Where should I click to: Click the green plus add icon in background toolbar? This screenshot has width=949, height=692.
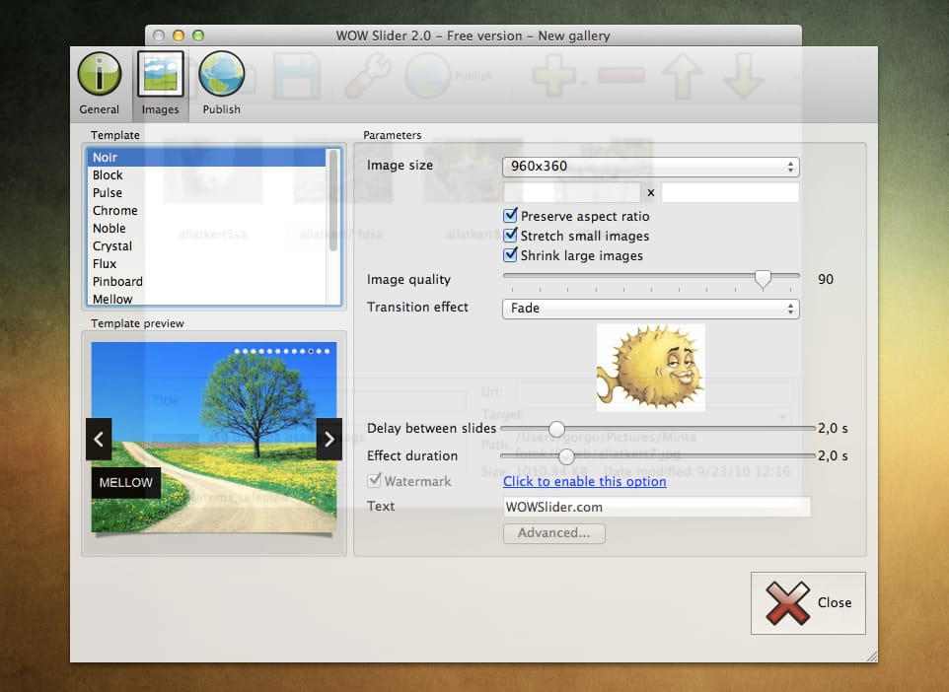(553, 76)
